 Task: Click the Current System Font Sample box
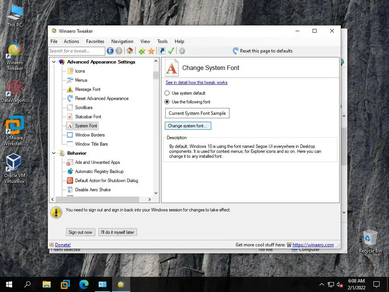197,113
